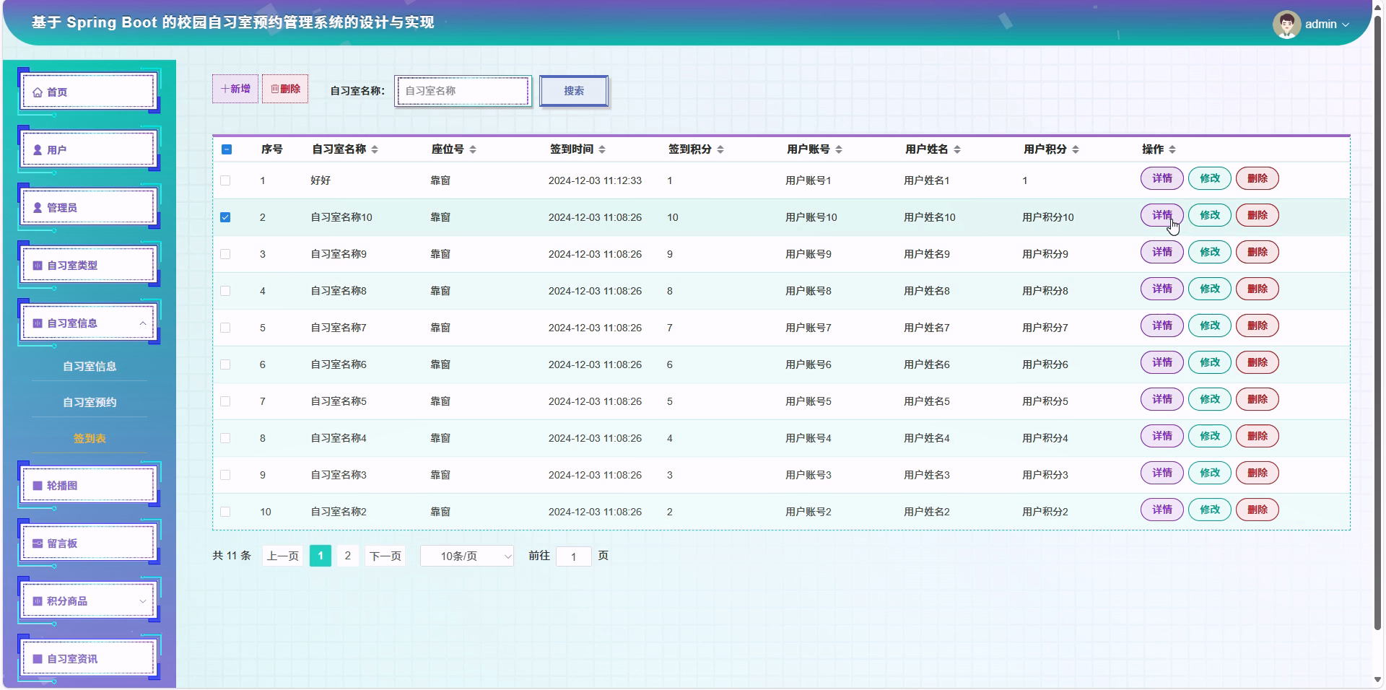
Task: Sort by 用户积分 column arrows
Action: point(1076,149)
